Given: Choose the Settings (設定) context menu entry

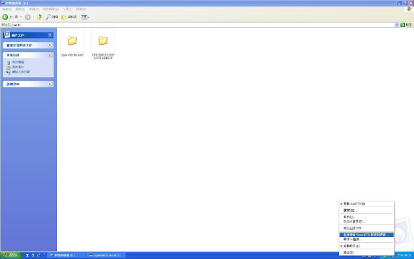Looking at the screenshot, I should coord(367,210).
